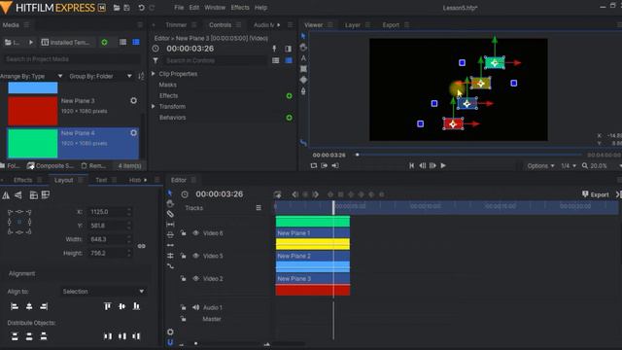Click the Composite Shot button in Media panel
622x350 pixels.
(51, 165)
